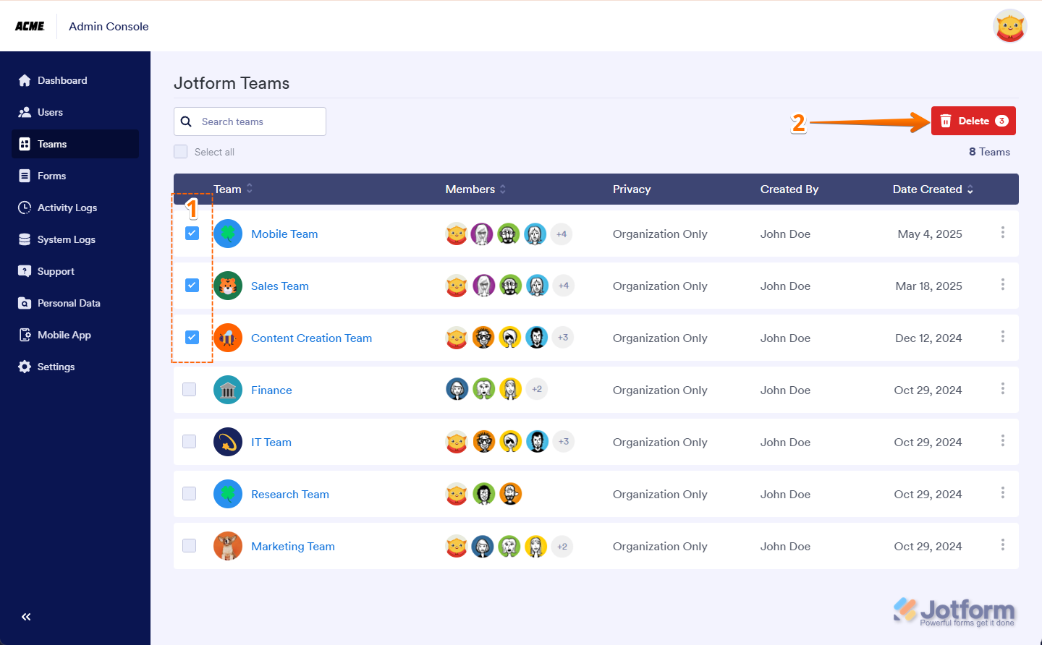Click the Support question icon

click(x=25, y=271)
